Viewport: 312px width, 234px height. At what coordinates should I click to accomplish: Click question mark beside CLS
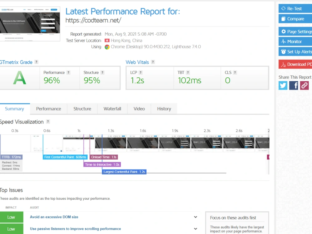[x=235, y=72]
